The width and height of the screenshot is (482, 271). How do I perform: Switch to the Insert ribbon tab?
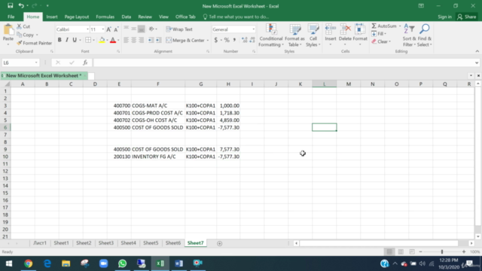52,17
